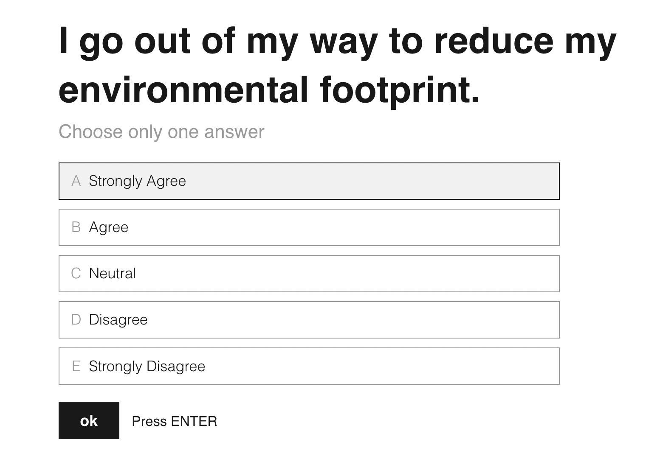
Task: Pick the Neutral answer choice
Action: 309,274
